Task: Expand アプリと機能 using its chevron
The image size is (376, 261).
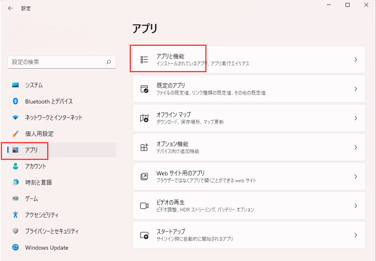Action: point(356,59)
